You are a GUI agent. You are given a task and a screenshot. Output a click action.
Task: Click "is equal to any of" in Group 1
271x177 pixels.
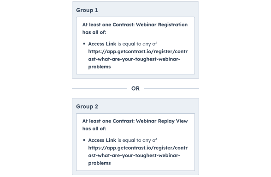(x=137, y=44)
